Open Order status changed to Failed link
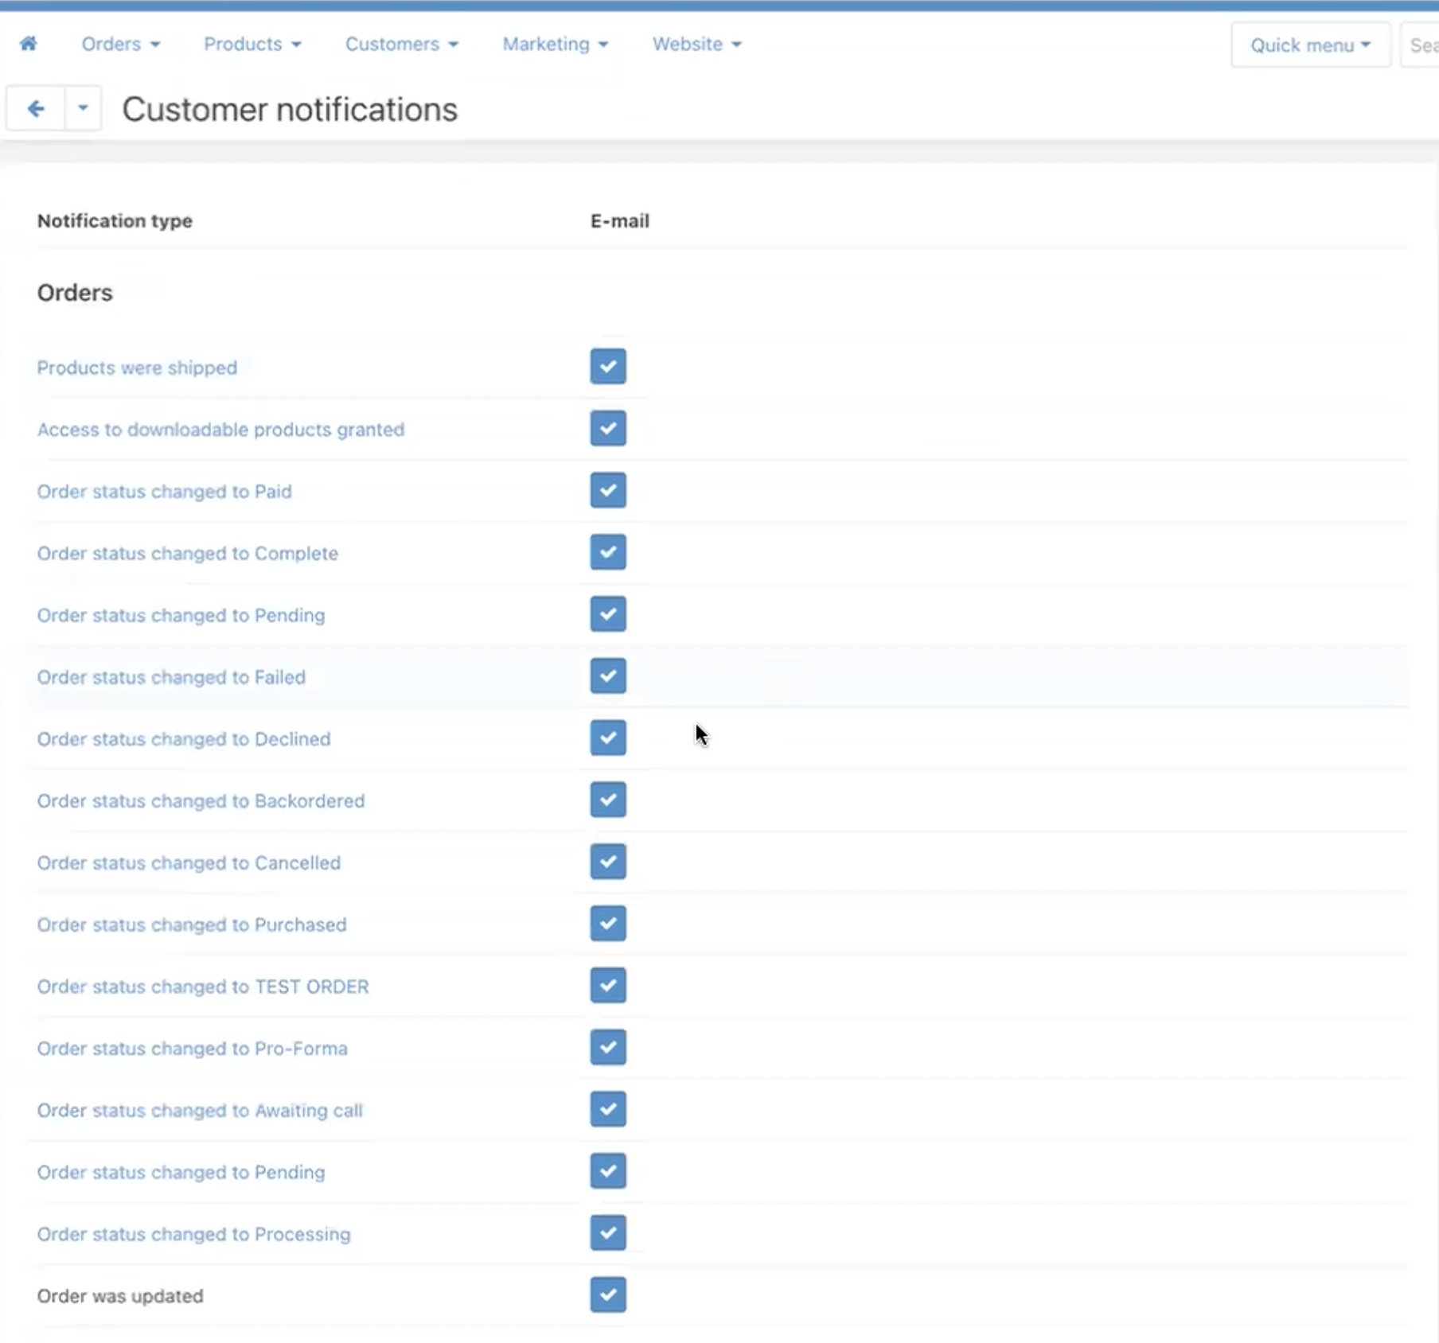1439x1343 pixels. click(x=171, y=677)
